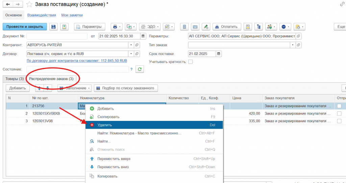Click the Документ № input field

point(57,36)
